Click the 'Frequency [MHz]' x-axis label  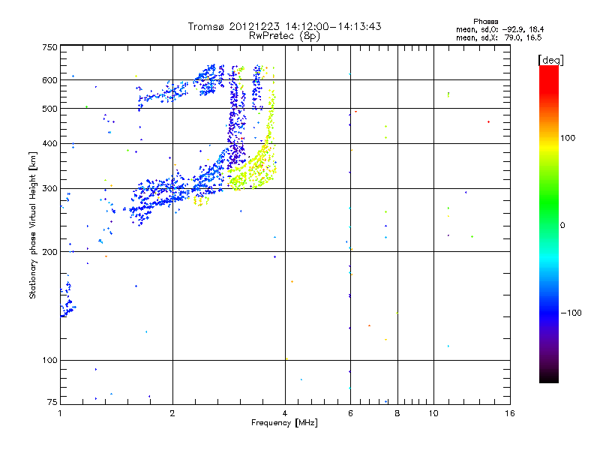(284, 423)
